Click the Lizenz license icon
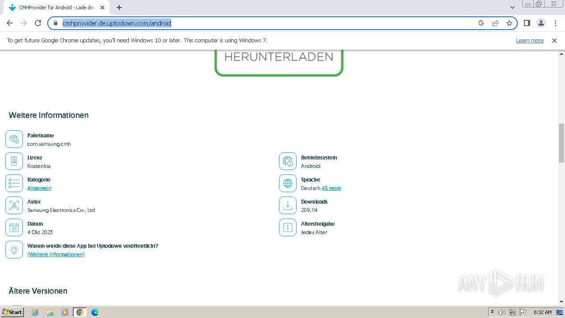The image size is (565, 318). tap(14, 162)
